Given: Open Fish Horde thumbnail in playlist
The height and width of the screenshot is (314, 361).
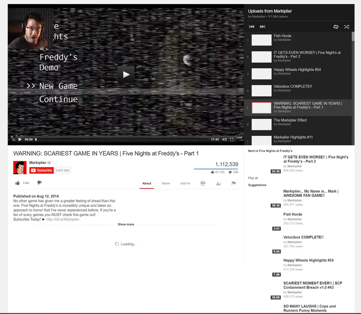Looking at the screenshot, I should (x=261, y=40).
